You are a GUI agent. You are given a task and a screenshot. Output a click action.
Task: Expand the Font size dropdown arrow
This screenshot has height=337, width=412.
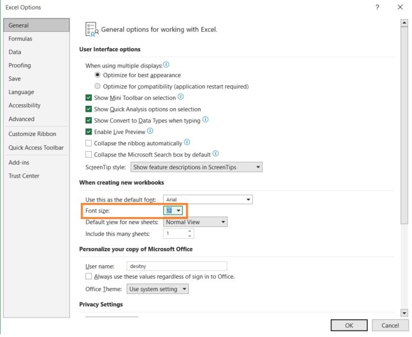tap(178, 211)
